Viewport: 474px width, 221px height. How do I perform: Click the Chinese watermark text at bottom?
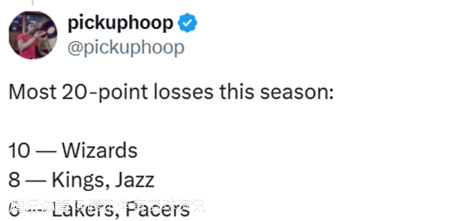(107, 205)
